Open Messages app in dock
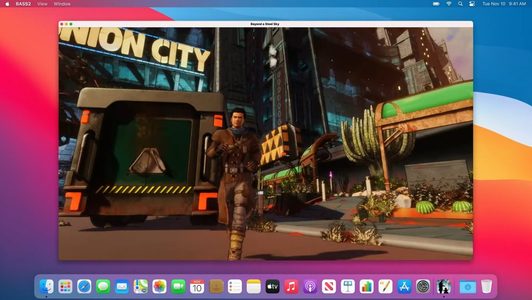Image resolution: width=532 pixels, height=300 pixels. [103, 287]
